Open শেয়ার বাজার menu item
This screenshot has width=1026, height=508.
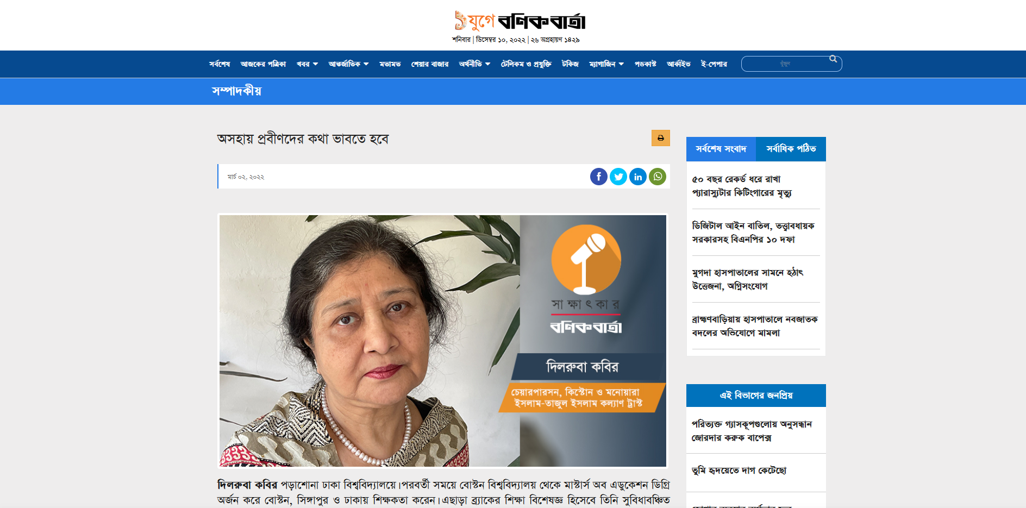(x=430, y=64)
